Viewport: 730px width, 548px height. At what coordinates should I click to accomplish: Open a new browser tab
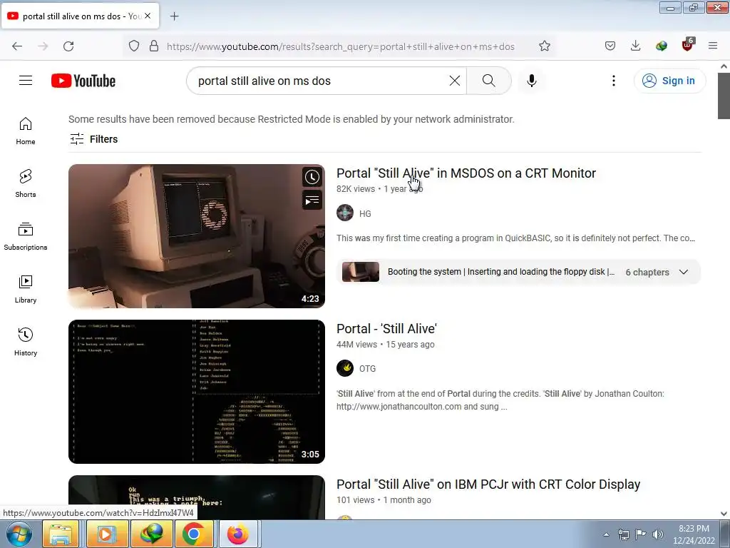click(174, 16)
